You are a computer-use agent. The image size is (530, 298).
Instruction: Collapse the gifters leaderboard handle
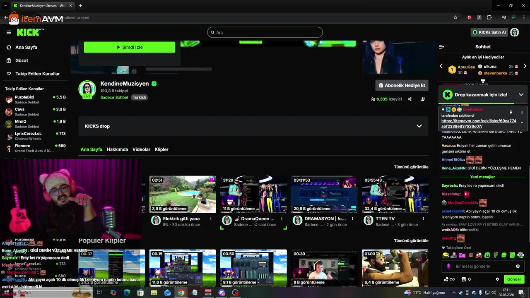[483, 81]
